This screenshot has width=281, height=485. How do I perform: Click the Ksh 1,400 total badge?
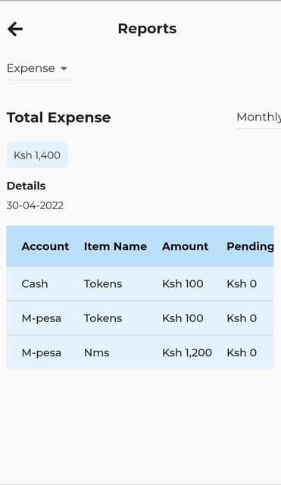tap(37, 155)
